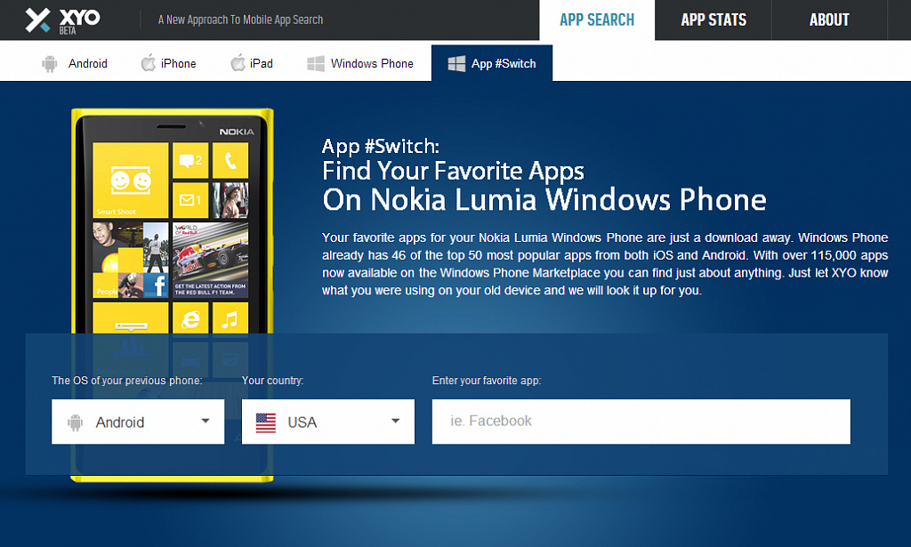Click the Apple icon beside iPad
Image resolution: width=911 pixels, height=547 pixels.
[238, 63]
